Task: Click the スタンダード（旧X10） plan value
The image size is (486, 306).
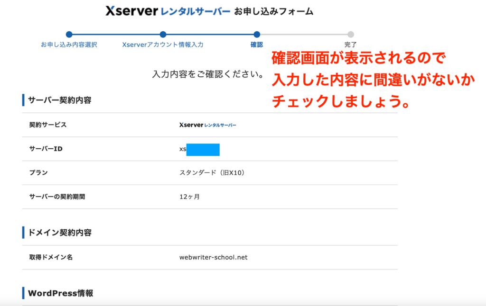Action: (213, 172)
